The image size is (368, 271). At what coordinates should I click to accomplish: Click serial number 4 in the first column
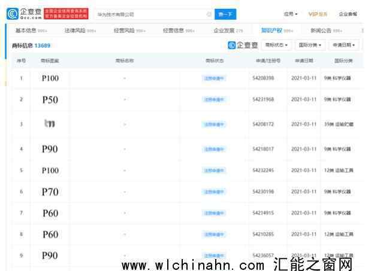point(22,149)
